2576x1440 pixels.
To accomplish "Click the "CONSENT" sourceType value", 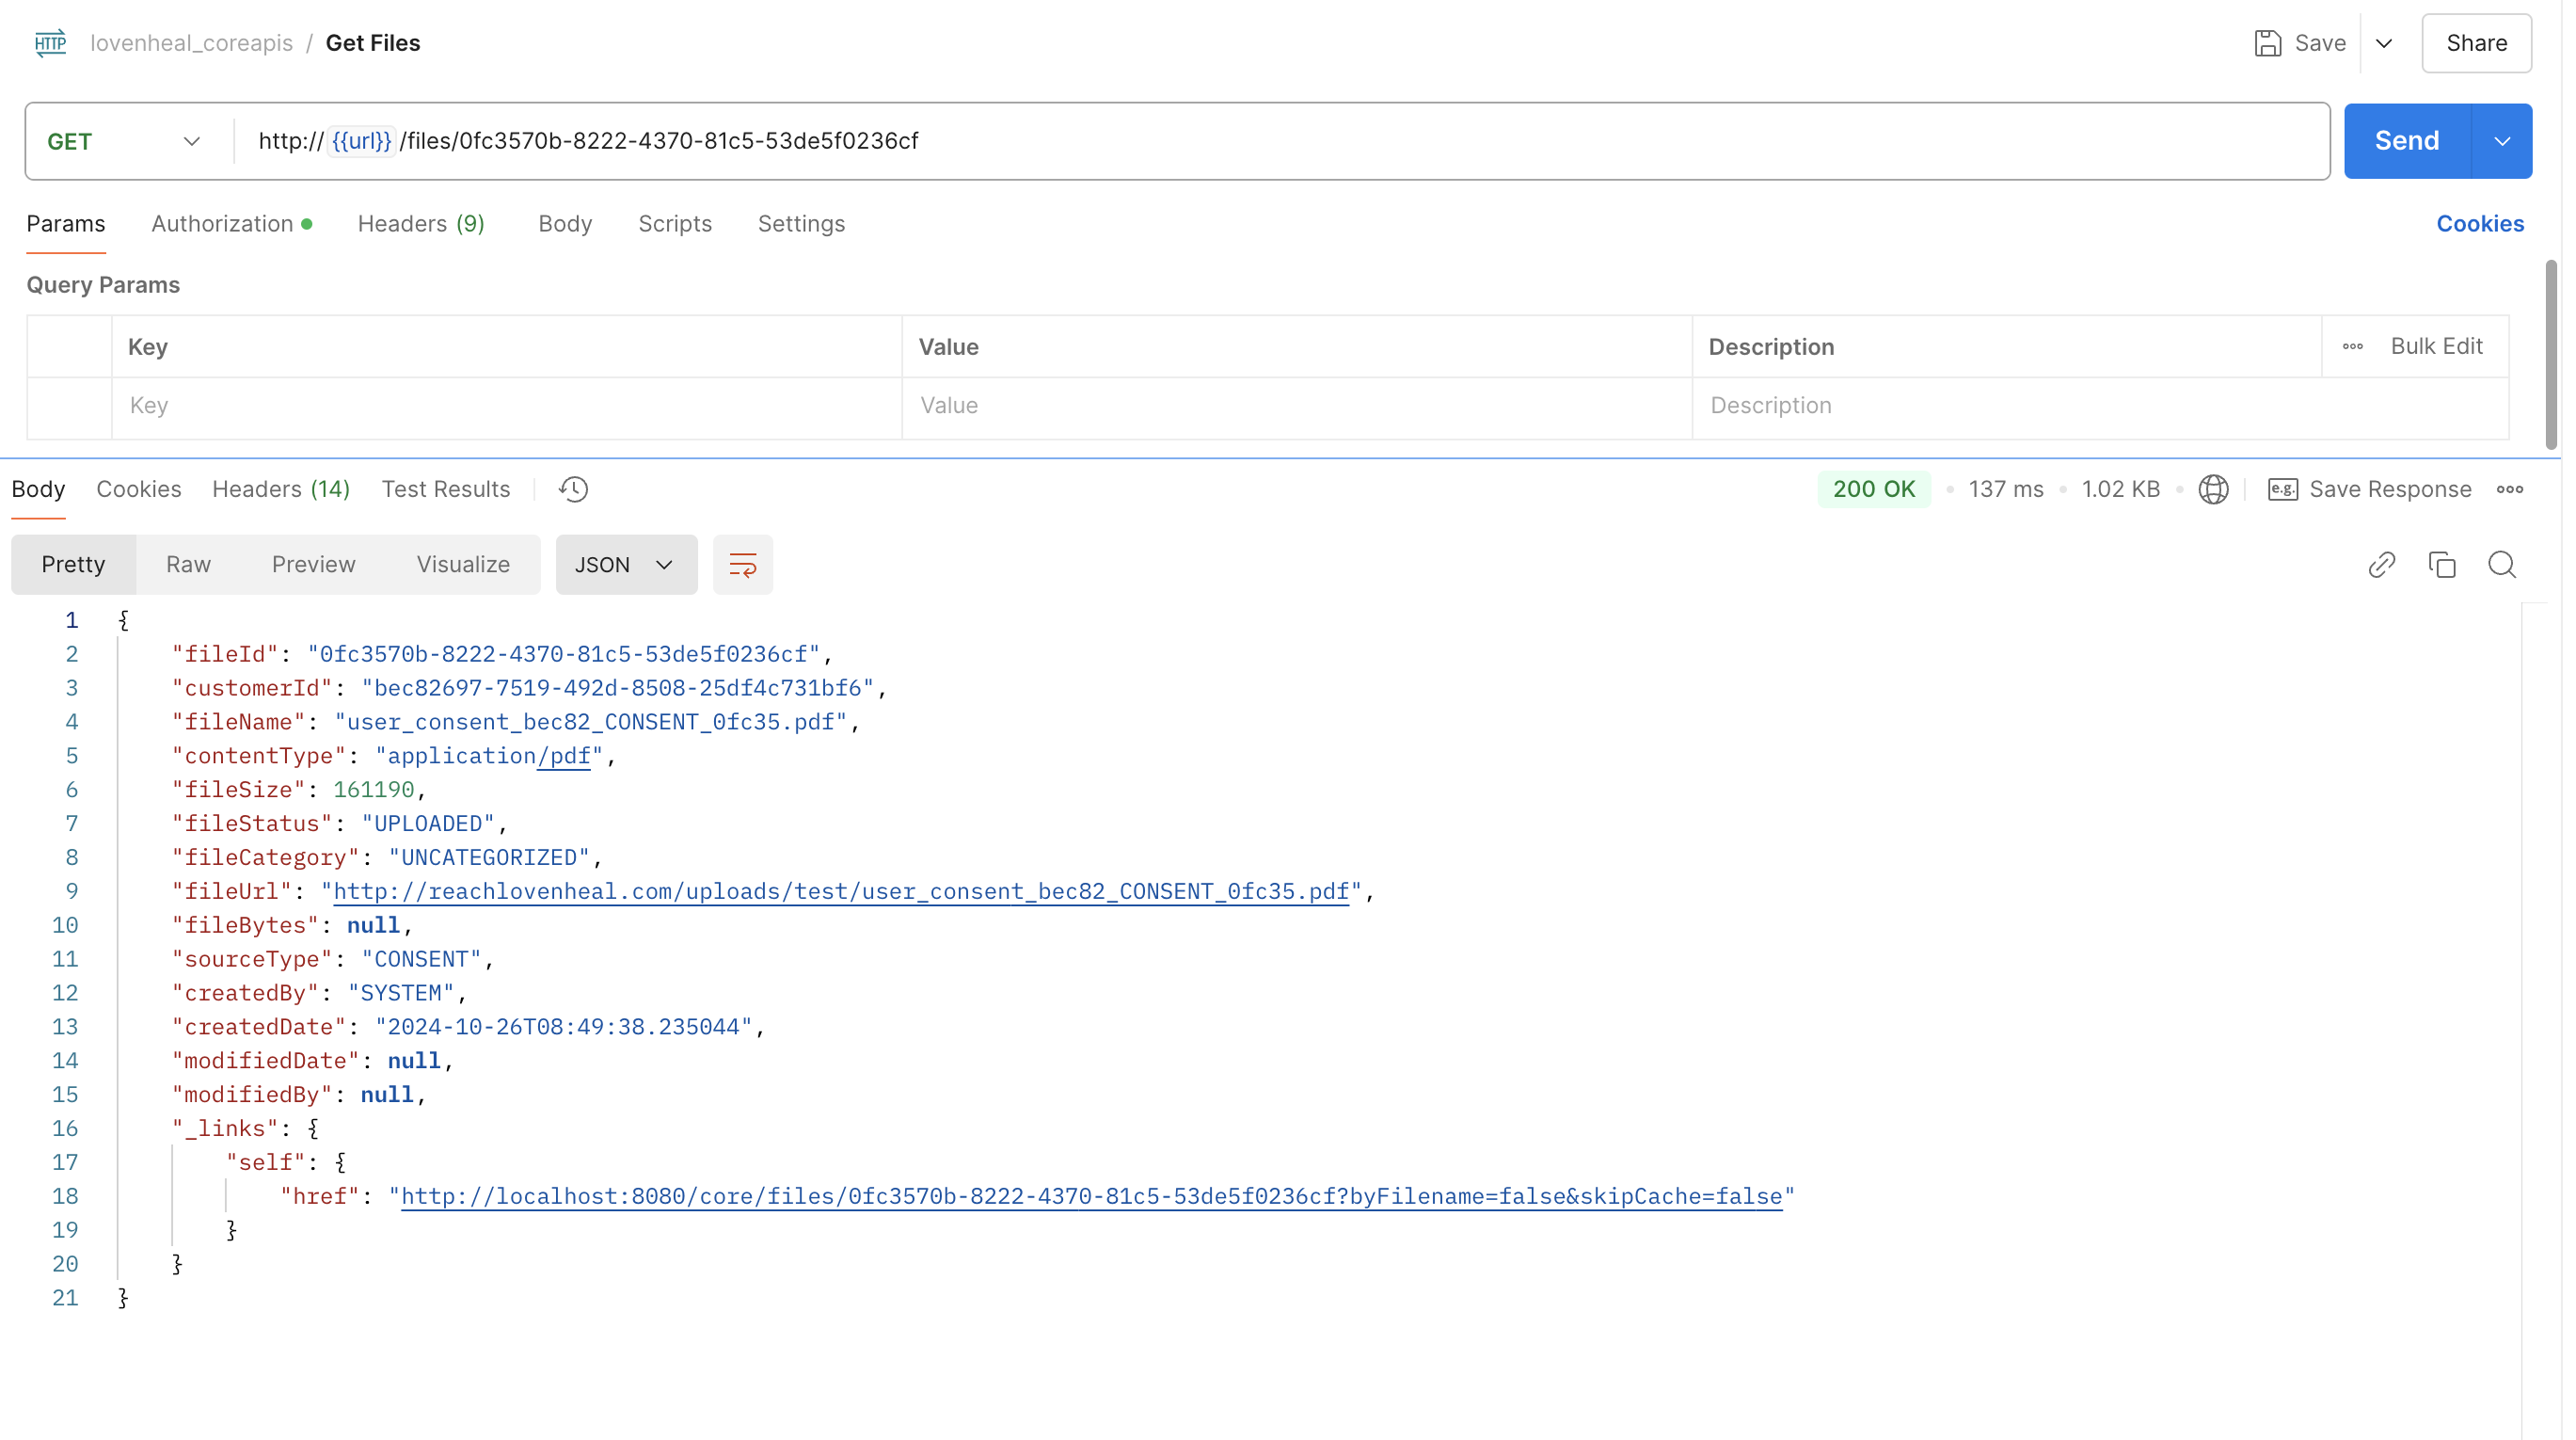I will point(421,960).
